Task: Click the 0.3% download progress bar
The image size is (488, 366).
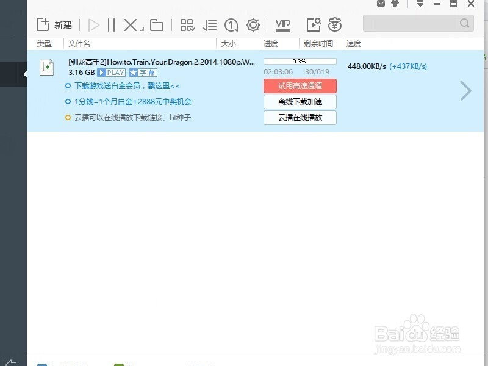Action: tap(300, 62)
